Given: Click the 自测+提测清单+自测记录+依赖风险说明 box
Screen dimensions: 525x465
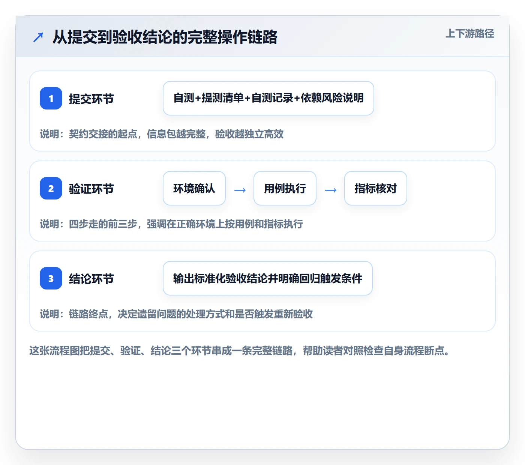Looking at the screenshot, I should 268,98.
